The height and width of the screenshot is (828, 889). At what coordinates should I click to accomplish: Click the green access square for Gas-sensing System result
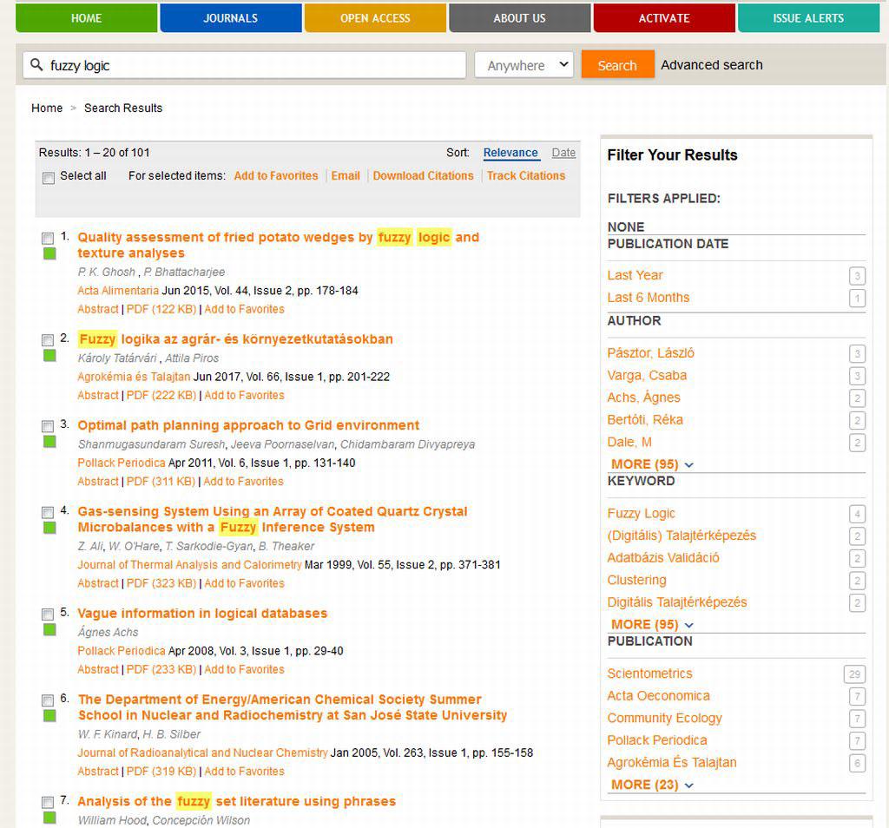click(49, 528)
